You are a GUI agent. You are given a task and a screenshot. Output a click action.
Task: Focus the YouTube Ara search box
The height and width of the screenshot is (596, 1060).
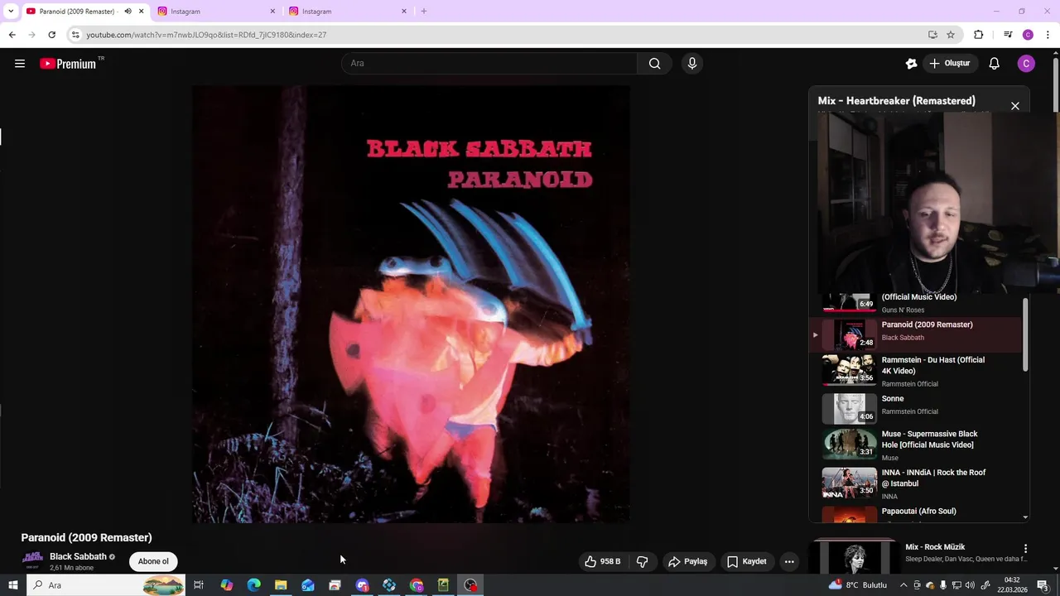click(x=489, y=64)
